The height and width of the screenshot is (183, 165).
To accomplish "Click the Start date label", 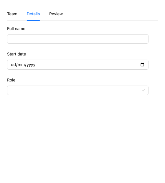I will [16, 54].
